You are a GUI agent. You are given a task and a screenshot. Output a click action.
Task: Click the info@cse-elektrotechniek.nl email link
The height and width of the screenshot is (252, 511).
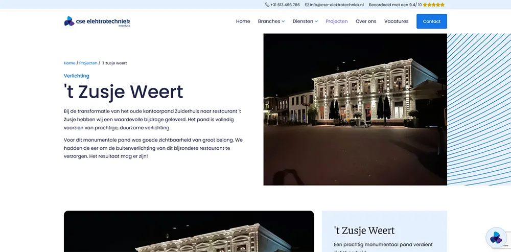[337, 5]
